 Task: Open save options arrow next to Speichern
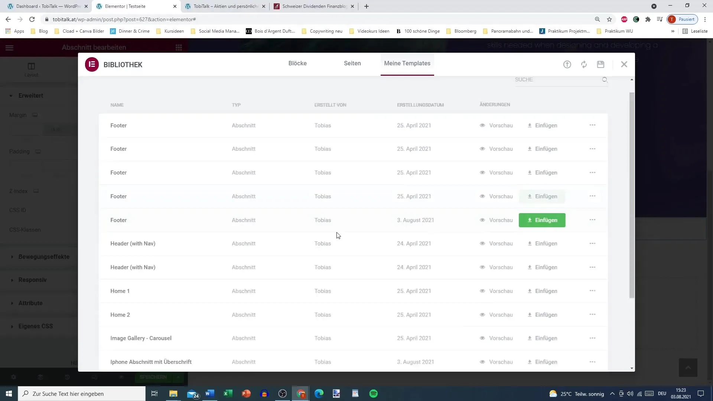pos(178,377)
